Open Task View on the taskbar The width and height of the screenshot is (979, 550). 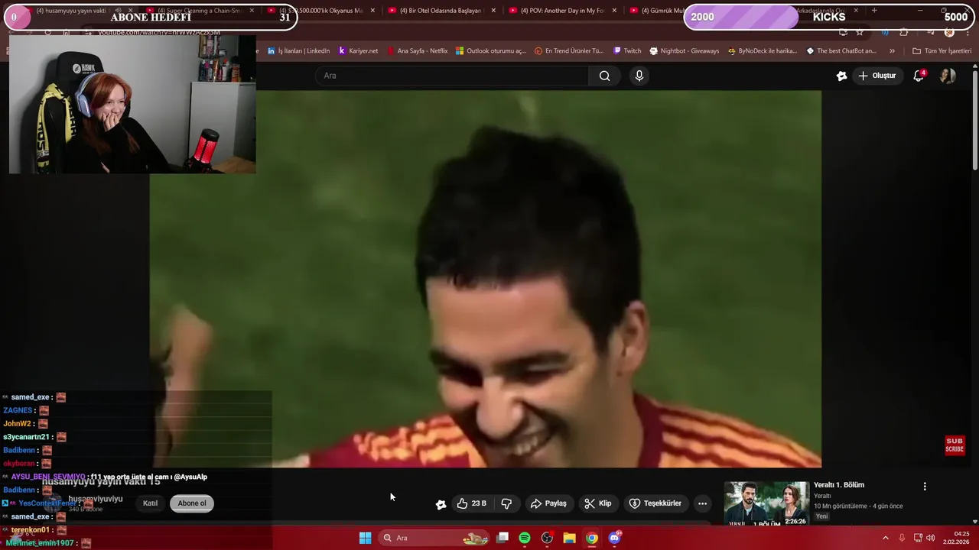click(x=503, y=538)
